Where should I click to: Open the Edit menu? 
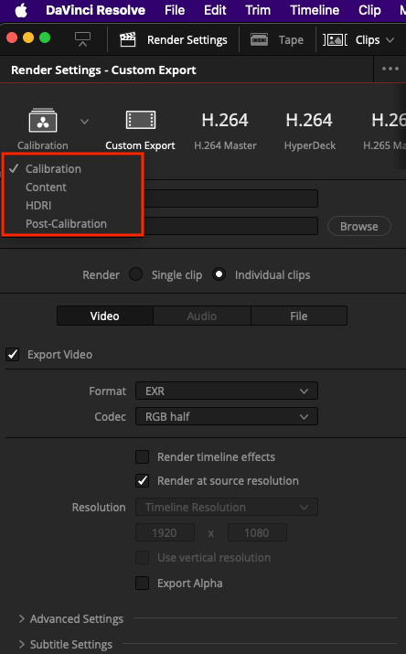(x=215, y=10)
